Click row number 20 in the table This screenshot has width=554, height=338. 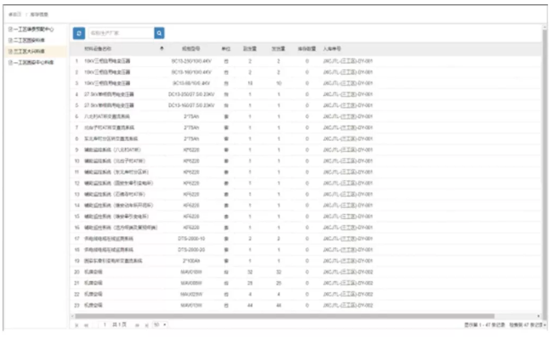76,272
